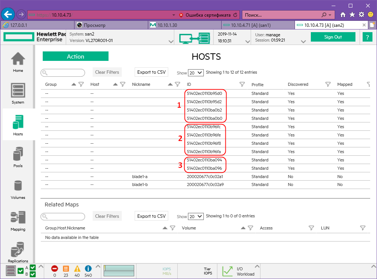Viewport: 377px width, 279px height.
Task: Expand the date and time panel chevron
Action: click(x=247, y=41)
